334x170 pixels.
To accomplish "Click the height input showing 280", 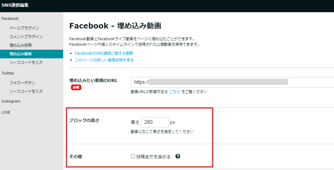I will (155, 122).
